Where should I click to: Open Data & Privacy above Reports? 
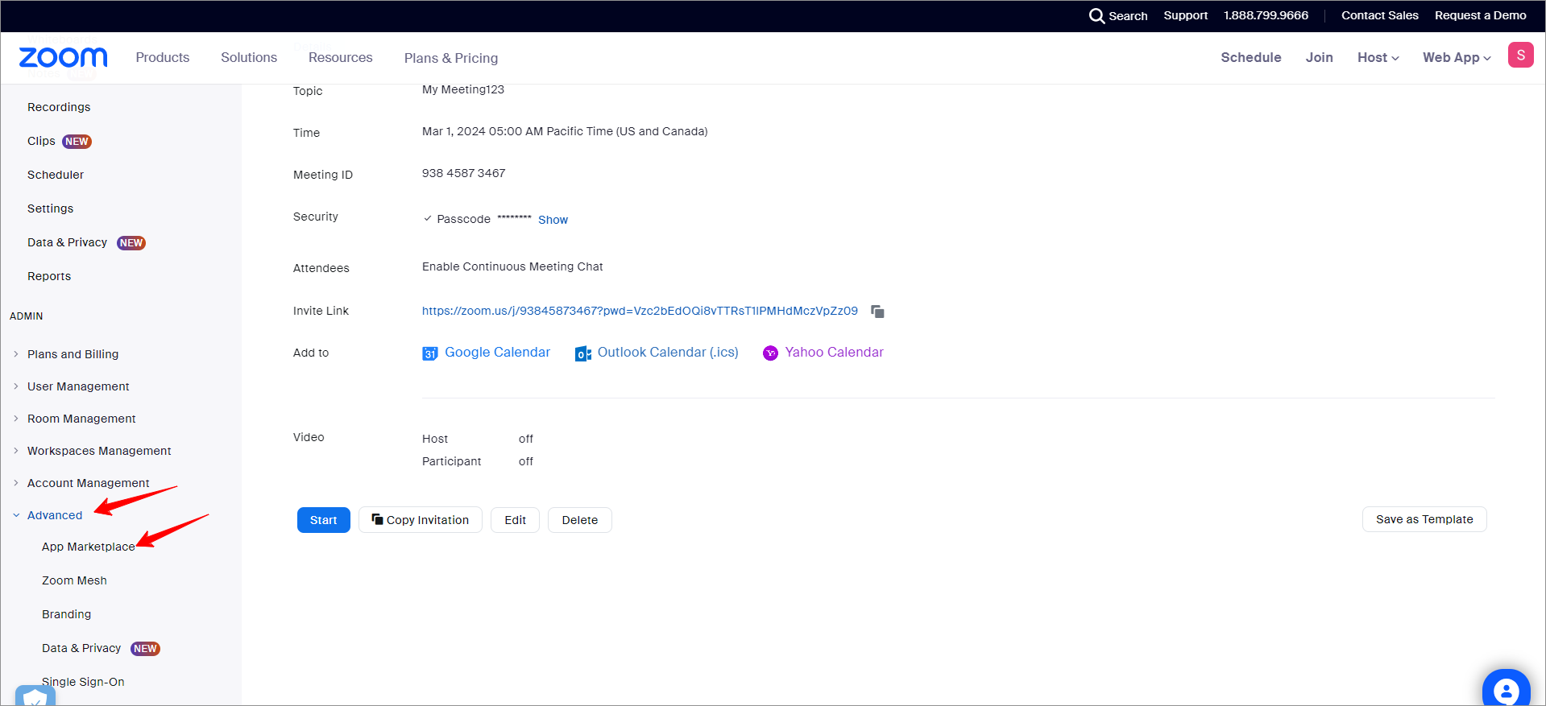pyautogui.click(x=67, y=242)
